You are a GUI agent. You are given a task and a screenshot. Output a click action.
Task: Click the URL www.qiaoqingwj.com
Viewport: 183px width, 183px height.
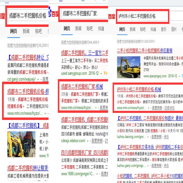(155, 76)
